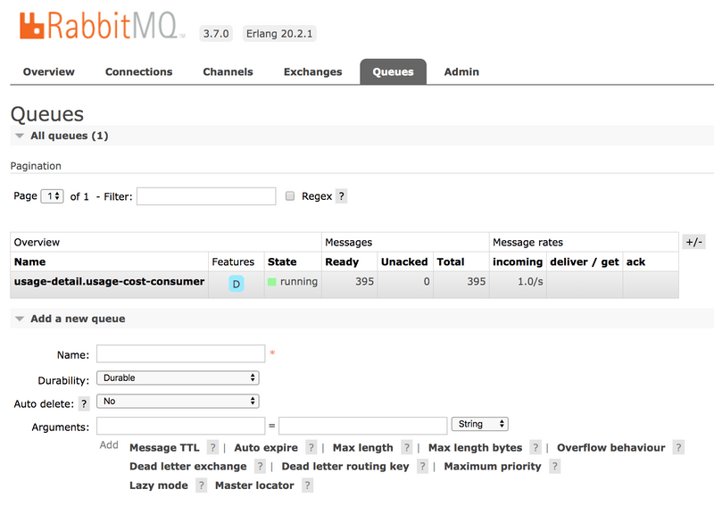Sort by the ack column header
The height and width of the screenshot is (506, 714).
pos(635,261)
